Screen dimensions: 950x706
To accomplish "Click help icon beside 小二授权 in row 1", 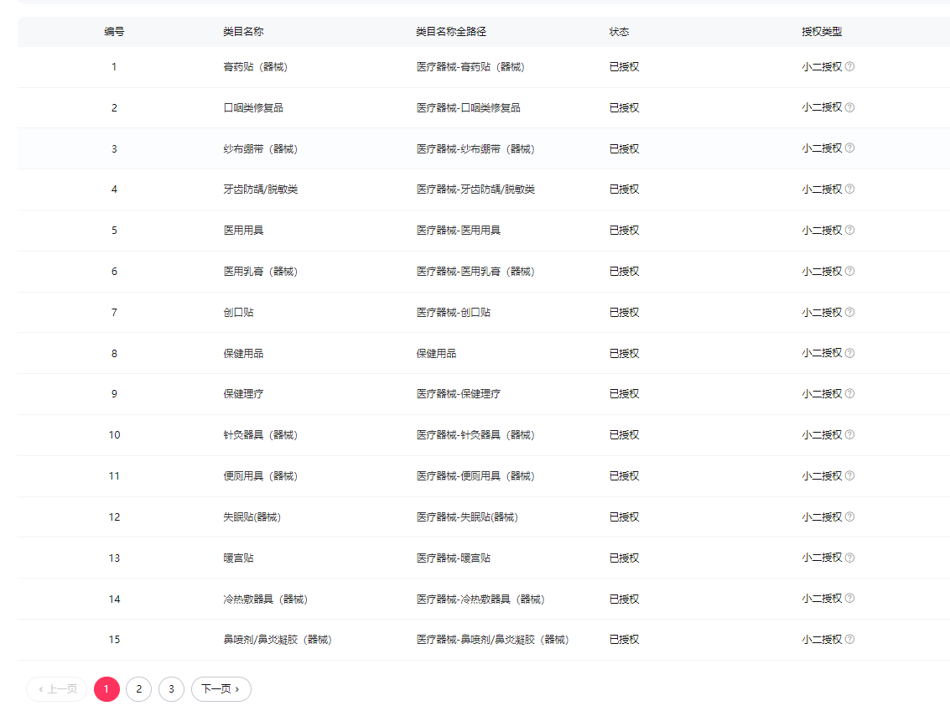I will 849,66.
